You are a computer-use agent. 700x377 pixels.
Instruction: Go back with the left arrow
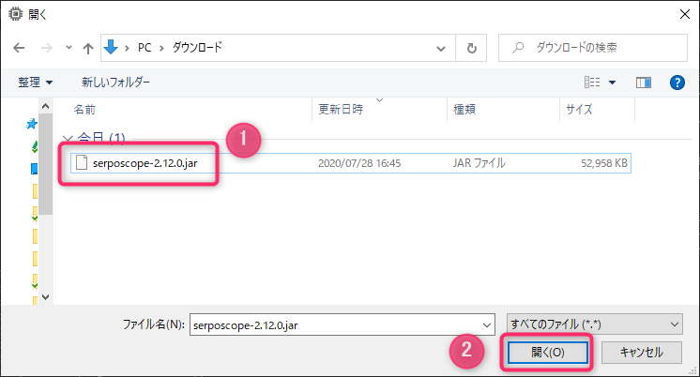[x=19, y=48]
